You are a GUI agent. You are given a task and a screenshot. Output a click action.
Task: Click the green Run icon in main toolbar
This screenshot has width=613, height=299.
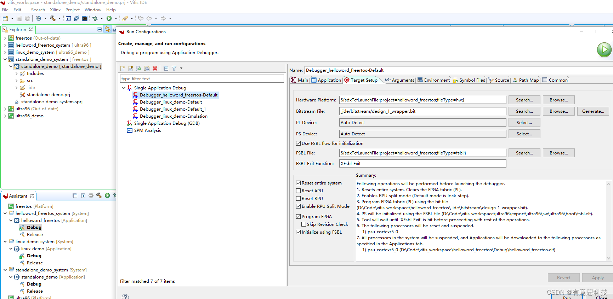(x=109, y=18)
